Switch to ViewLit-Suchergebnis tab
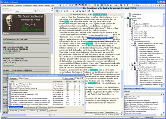 click(16, 107)
